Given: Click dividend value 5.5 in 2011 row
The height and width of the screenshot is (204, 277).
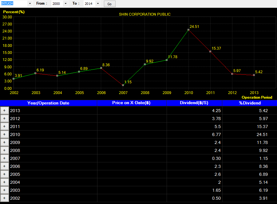Looking at the screenshot, I should click(218, 127).
